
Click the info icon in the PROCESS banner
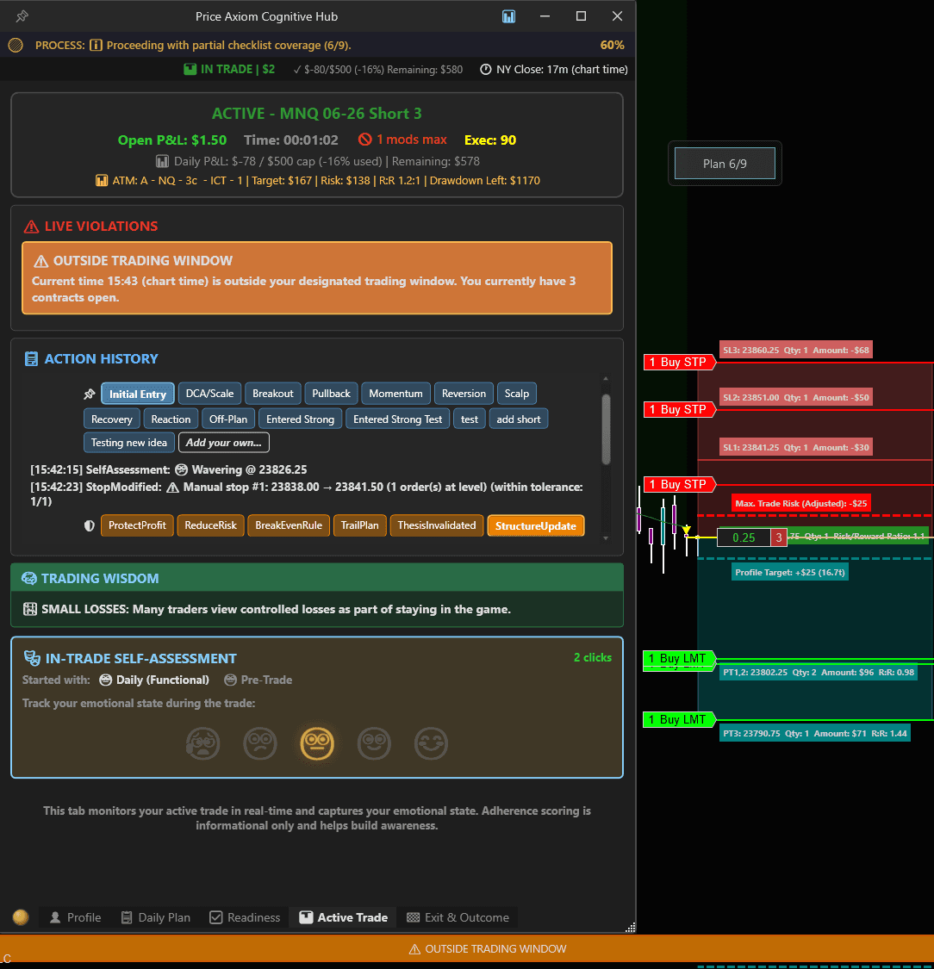96,44
